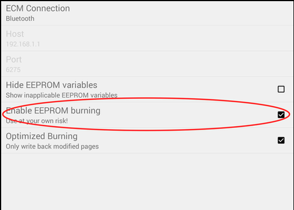Viewport: 294px width, 210px height.
Task: Tap the Hide EEPROM variables title
Action: 51,85
